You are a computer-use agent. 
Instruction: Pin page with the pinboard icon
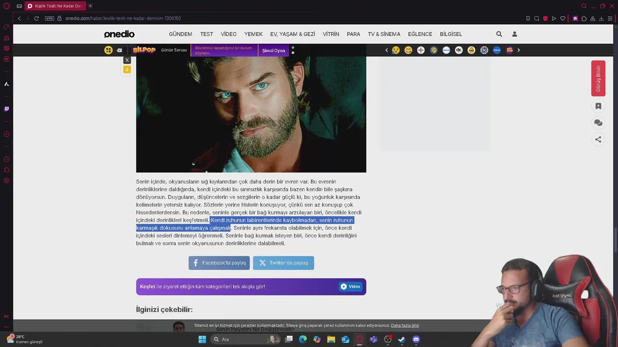pyautogui.click(x=528, y=18)
